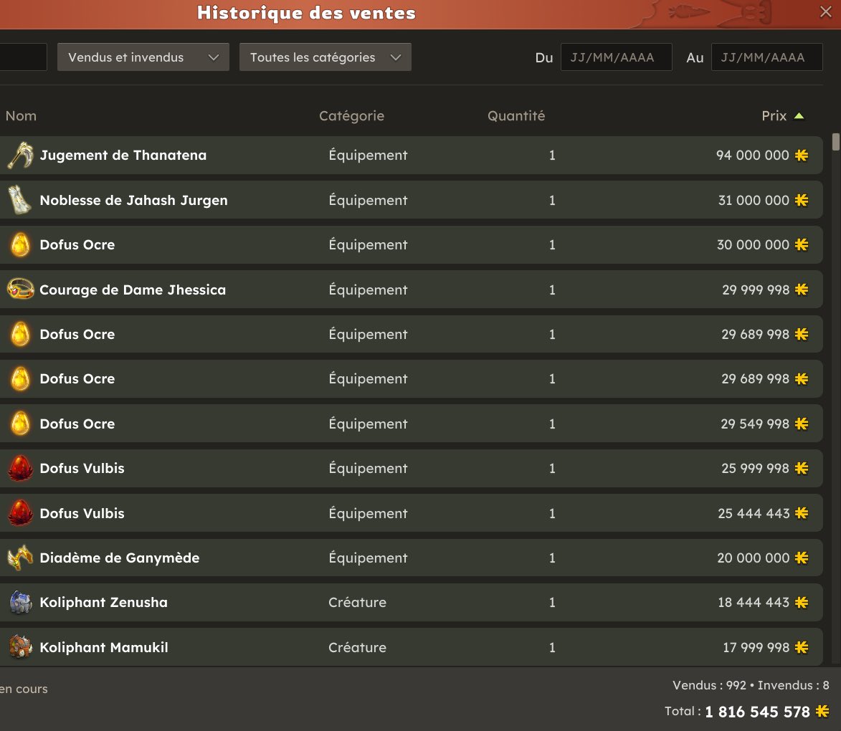Viewport: 841px width, 731px height.
Task: Click the kama coin icon next to 31 000 000
Action: click(x=802, y=200)
